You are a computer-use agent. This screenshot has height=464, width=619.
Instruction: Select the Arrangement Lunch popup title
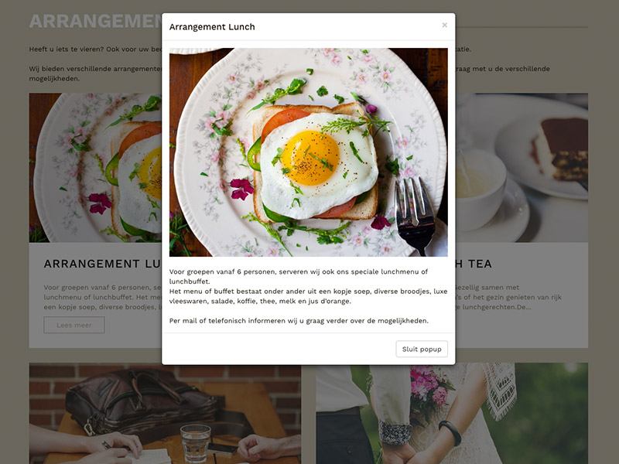point(212,27)
